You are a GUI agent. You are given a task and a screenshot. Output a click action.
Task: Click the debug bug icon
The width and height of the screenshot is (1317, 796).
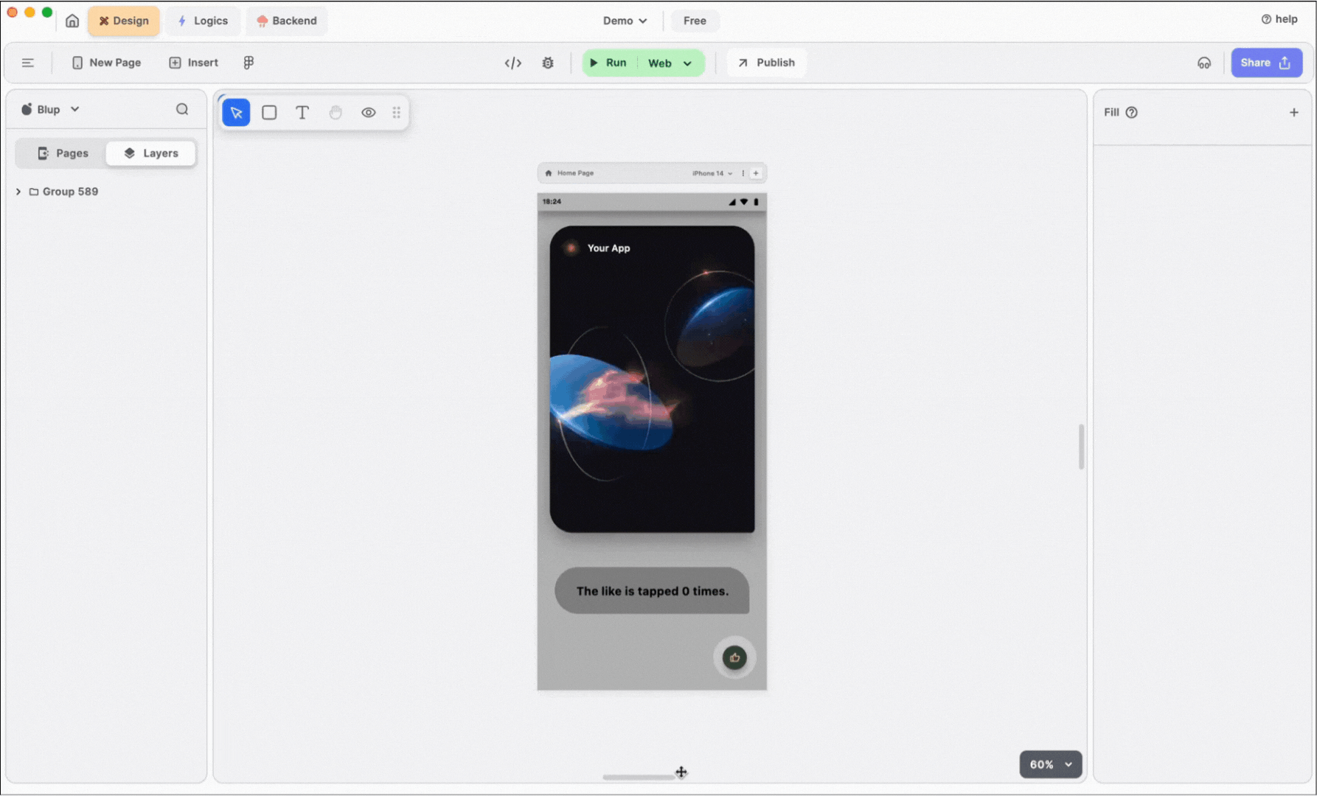[x=548, y=63]
